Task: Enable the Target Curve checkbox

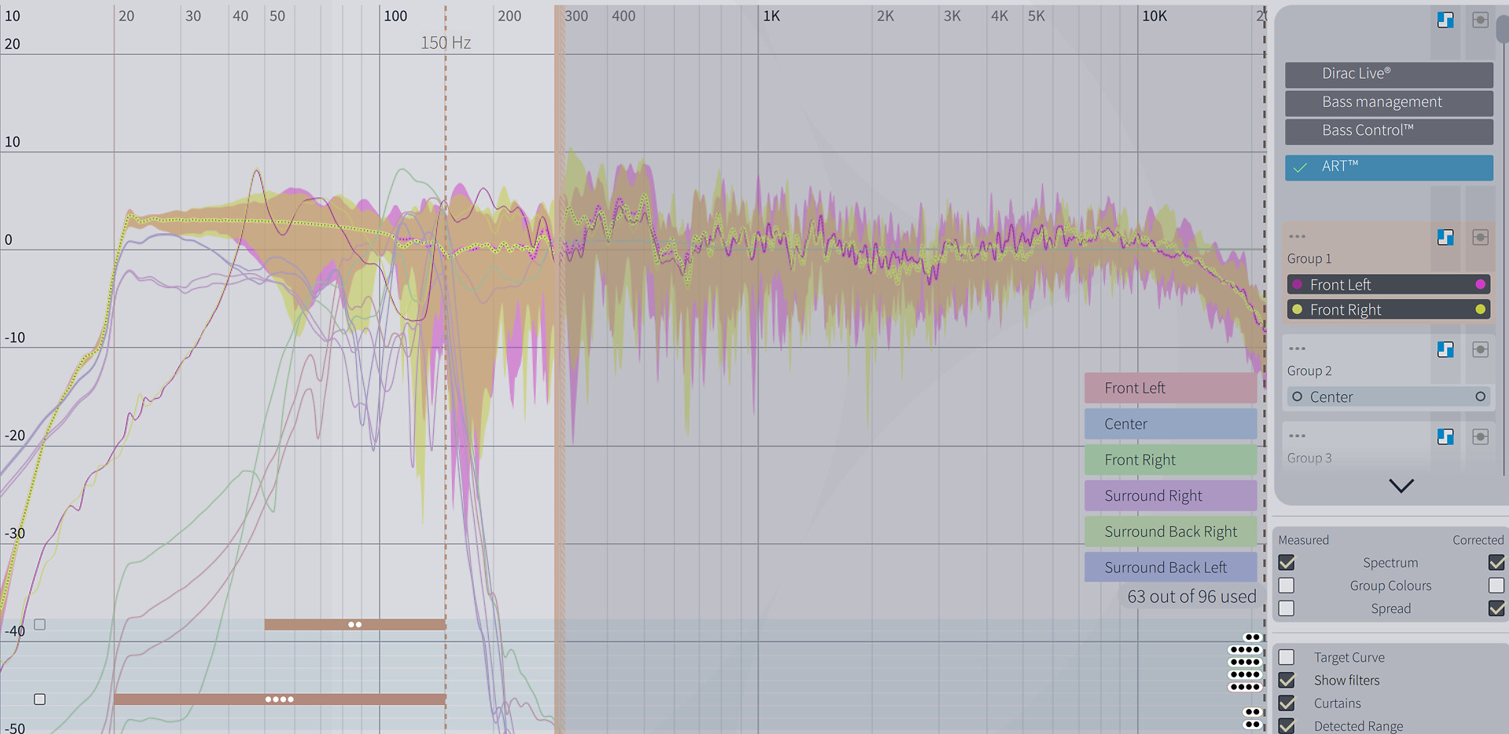Action: pos(1287,657)
